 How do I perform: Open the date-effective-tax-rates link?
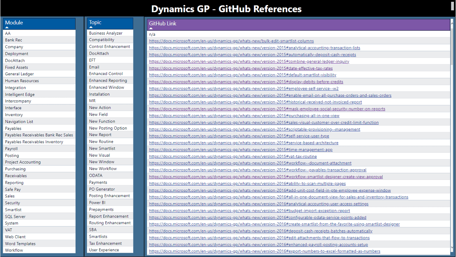[241, 68]
